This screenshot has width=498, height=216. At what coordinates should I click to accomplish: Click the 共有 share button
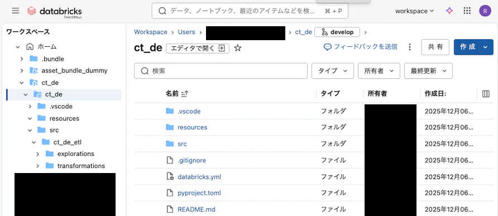[435, 47]
